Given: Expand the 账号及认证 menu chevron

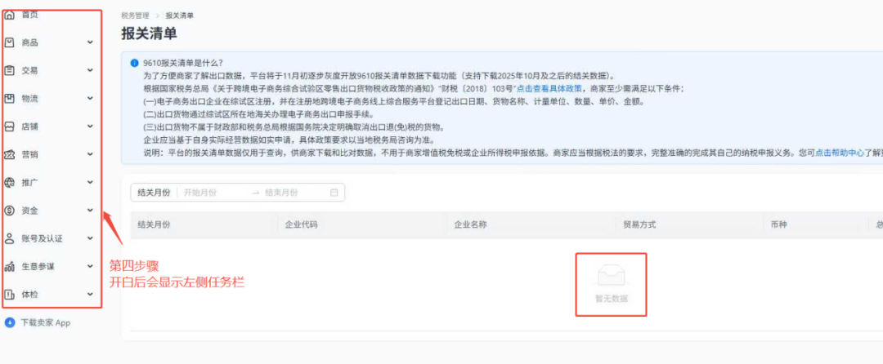Looking at the screenshot, I should pos(90,238).
